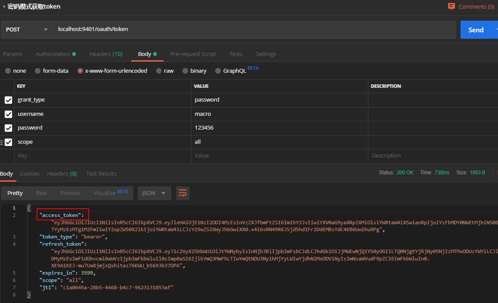Select the GraphQL body type
This screenshot has height=303, width=498.
tap(218, 71)
